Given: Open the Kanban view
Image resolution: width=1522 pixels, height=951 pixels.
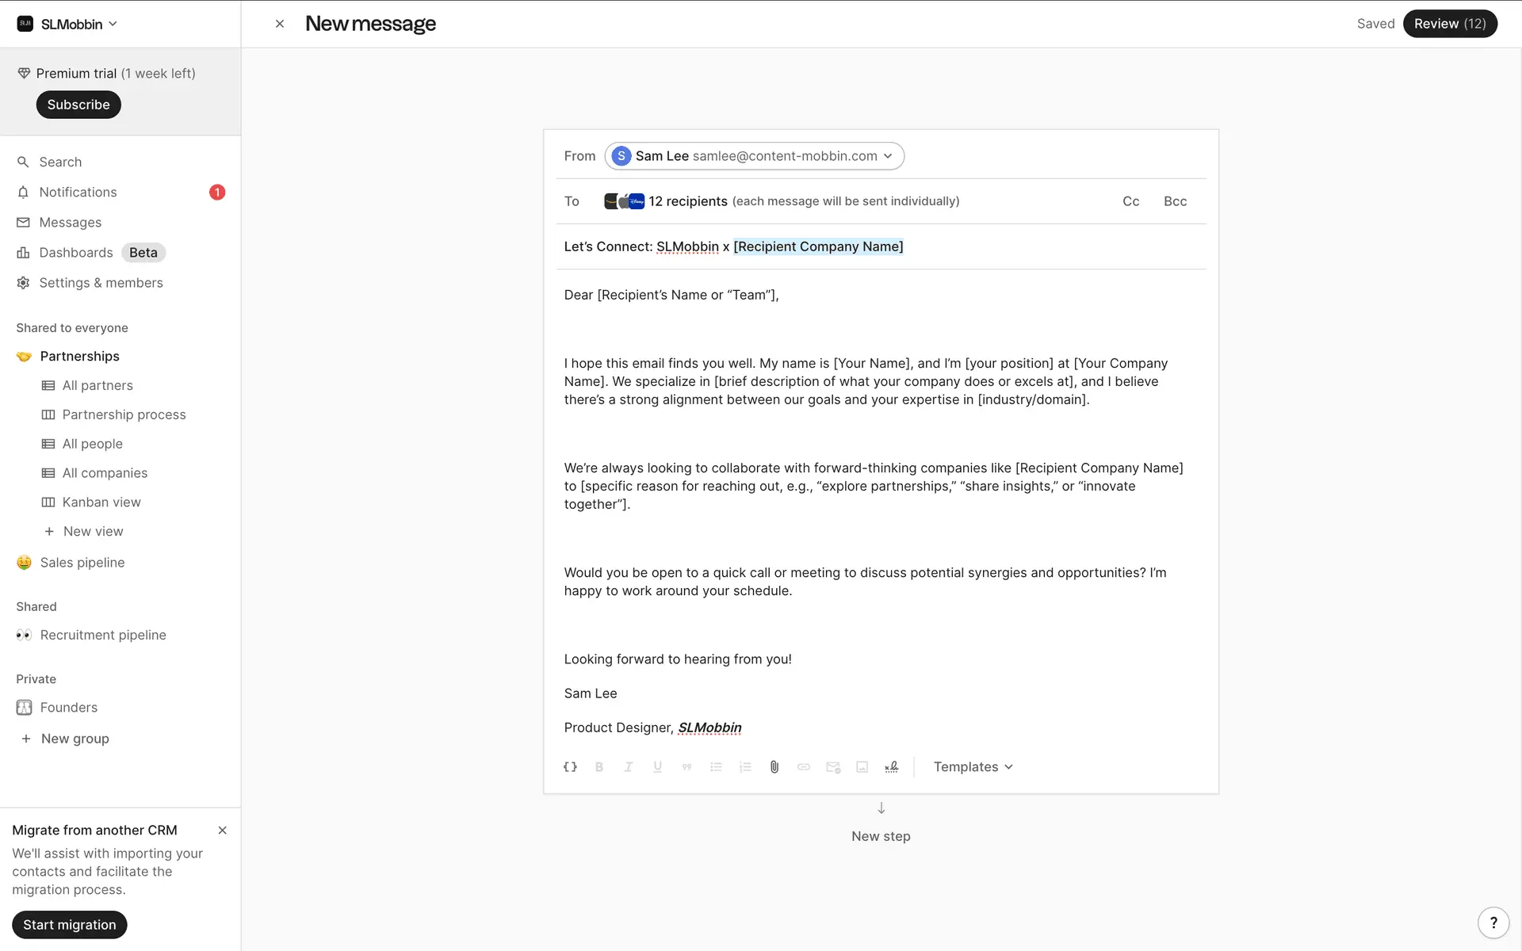Looking at the screenshot, I should coord(101,502).
